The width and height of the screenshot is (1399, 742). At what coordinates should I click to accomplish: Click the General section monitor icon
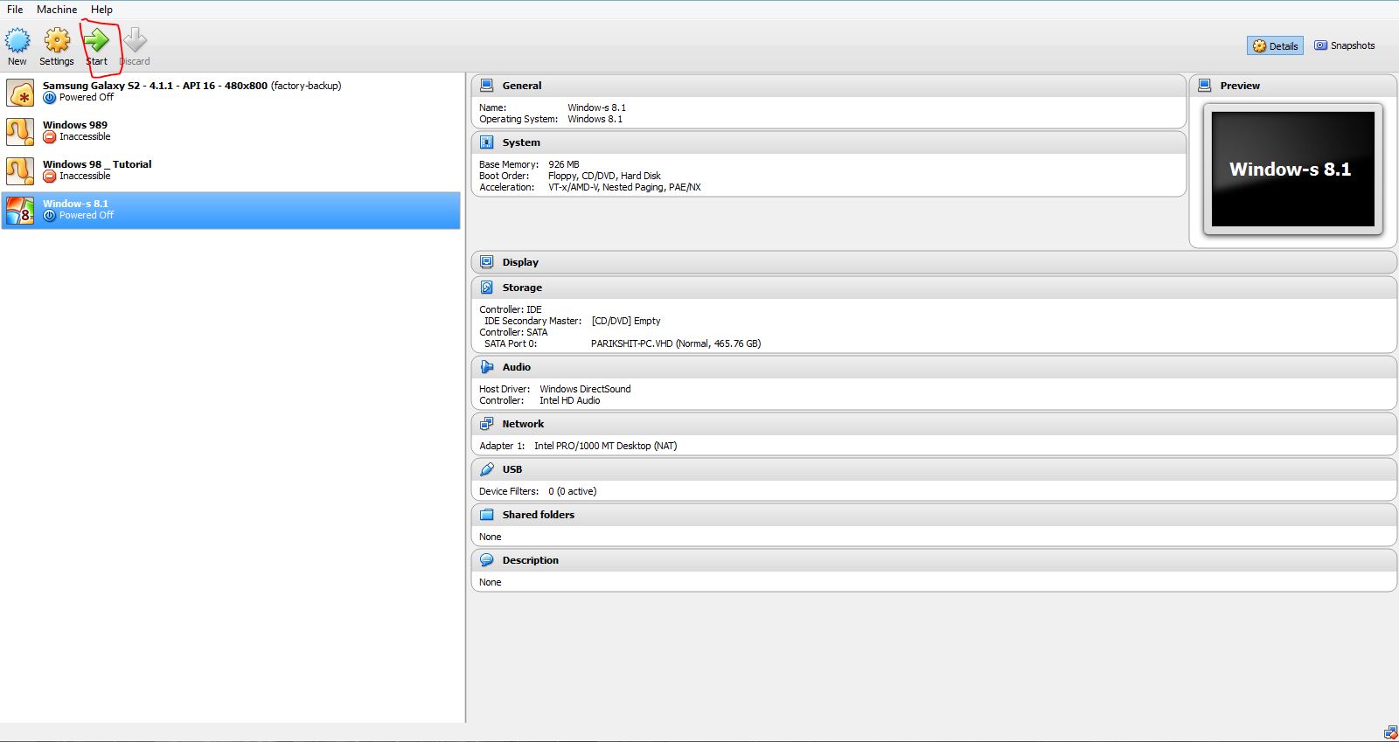coord(487,86)
